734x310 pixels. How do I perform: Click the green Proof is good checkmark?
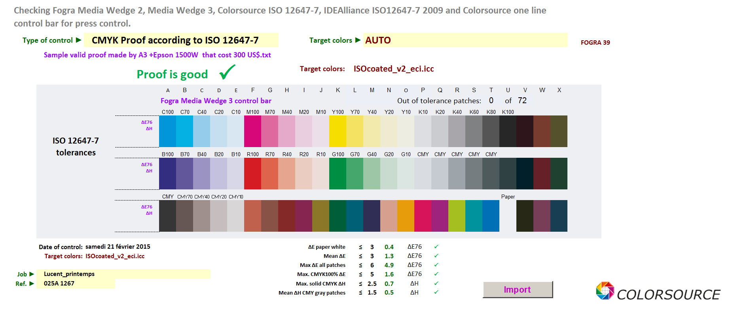227,72
